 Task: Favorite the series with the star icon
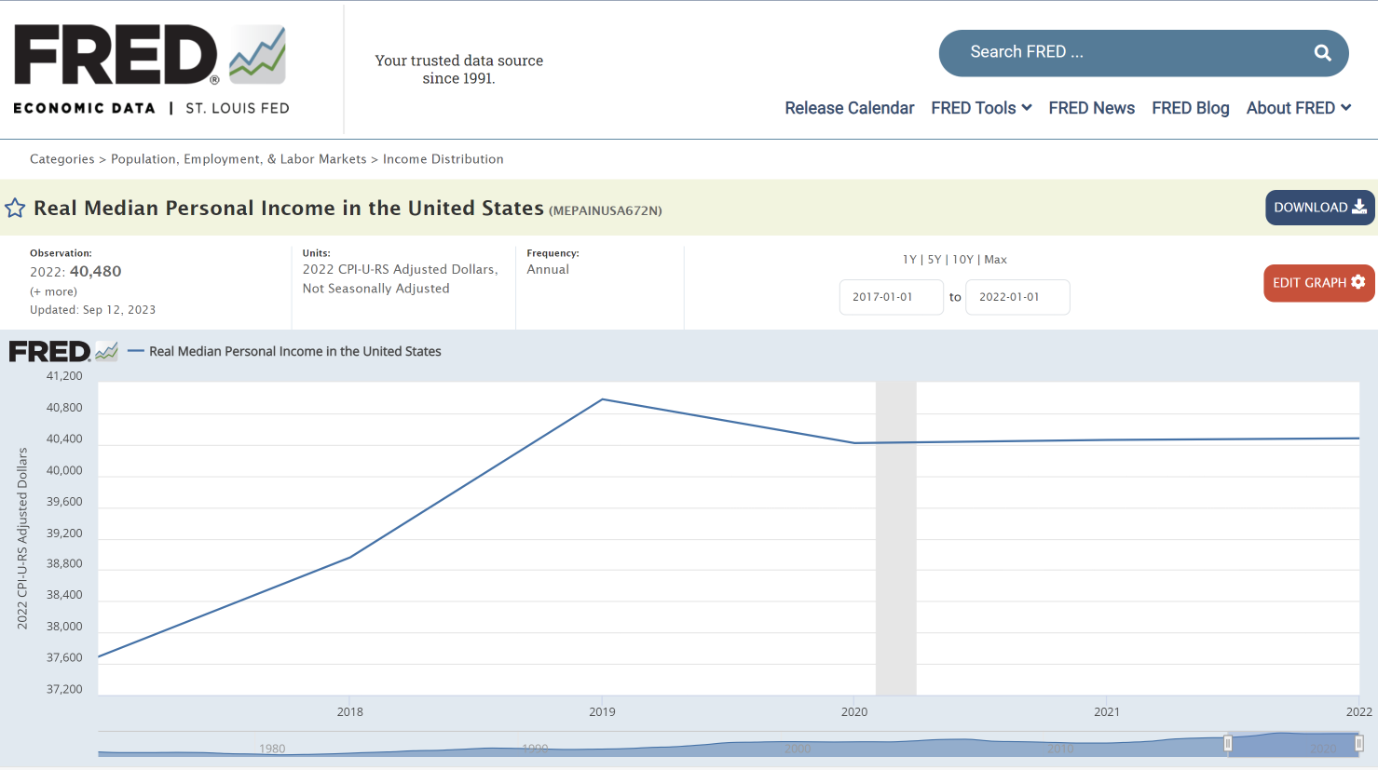coord(15,209)
